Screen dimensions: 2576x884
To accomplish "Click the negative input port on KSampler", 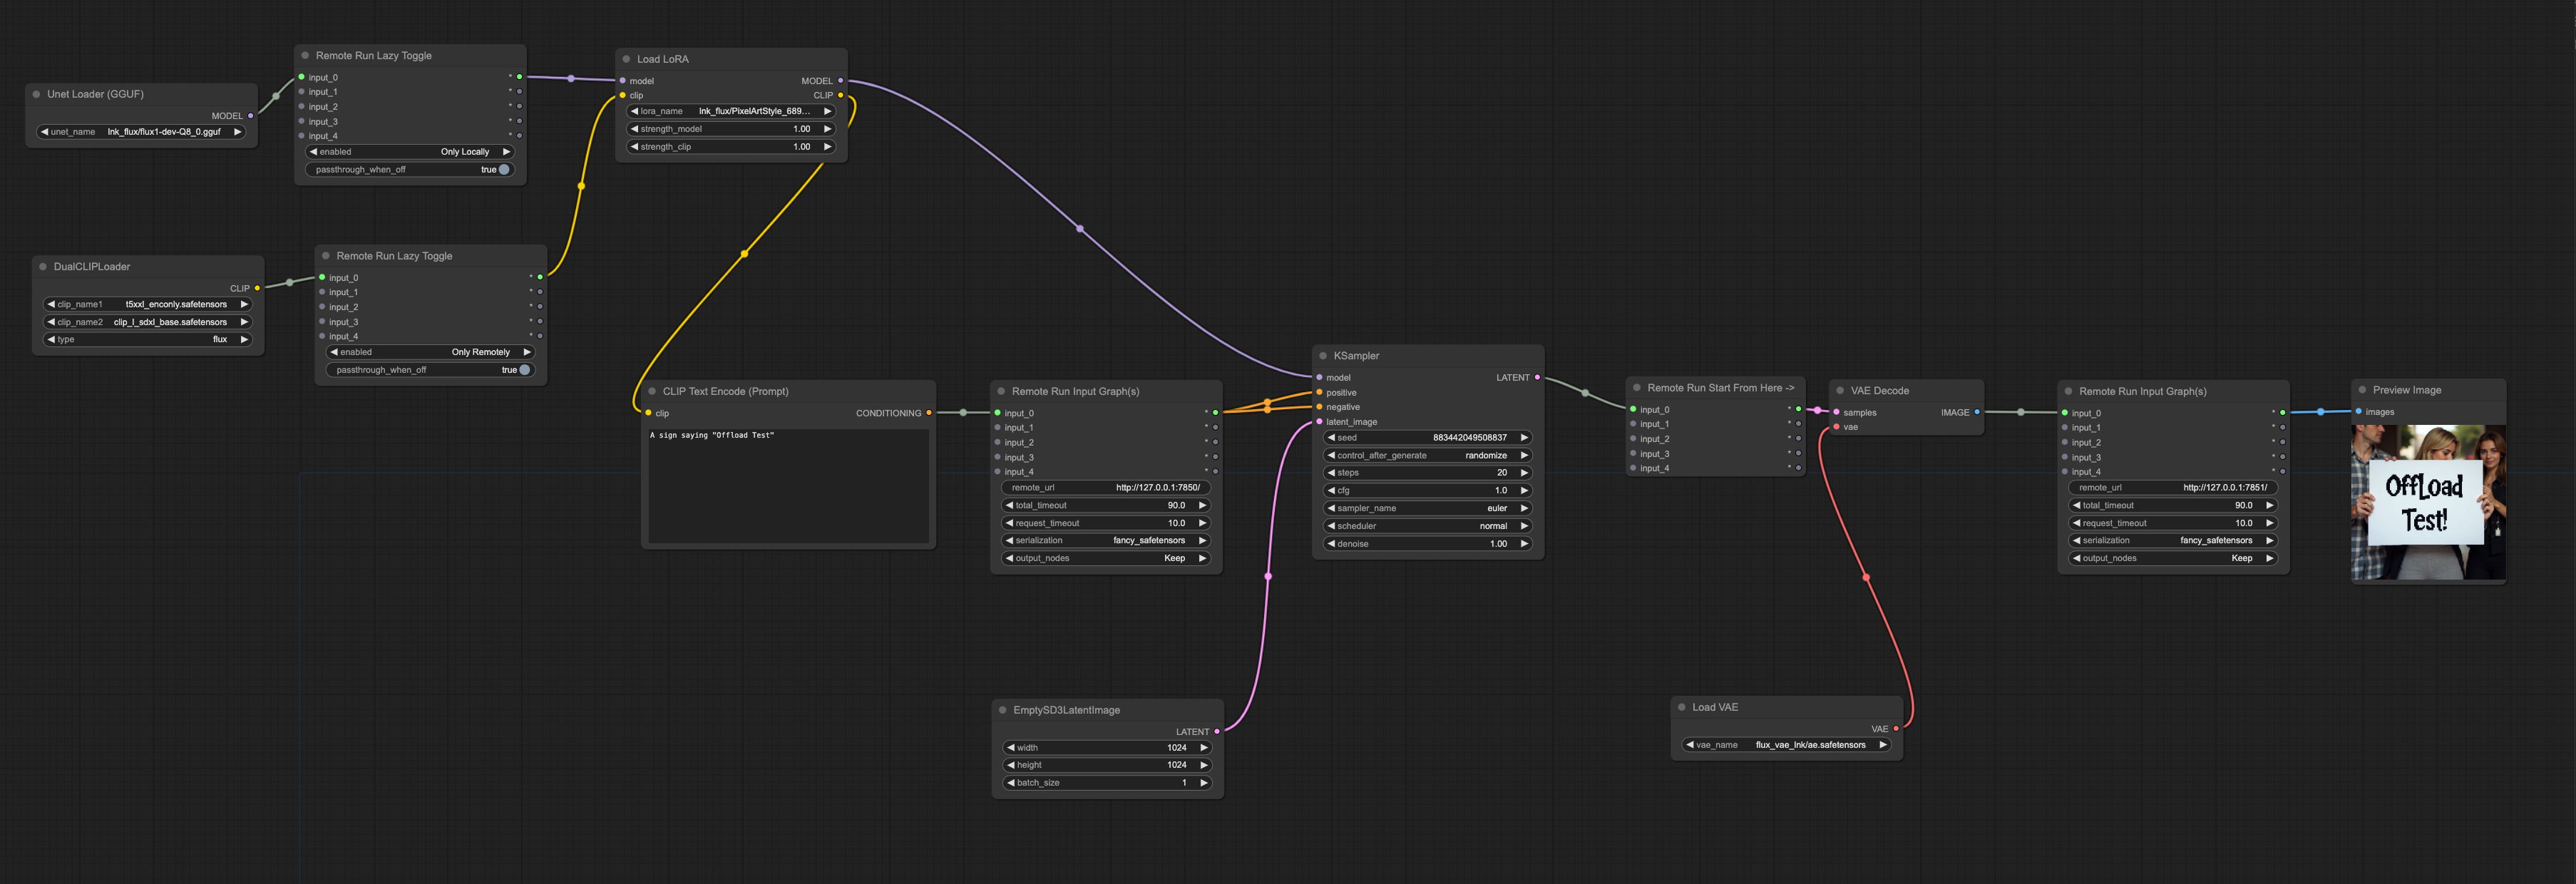I will coord(1319,407).
